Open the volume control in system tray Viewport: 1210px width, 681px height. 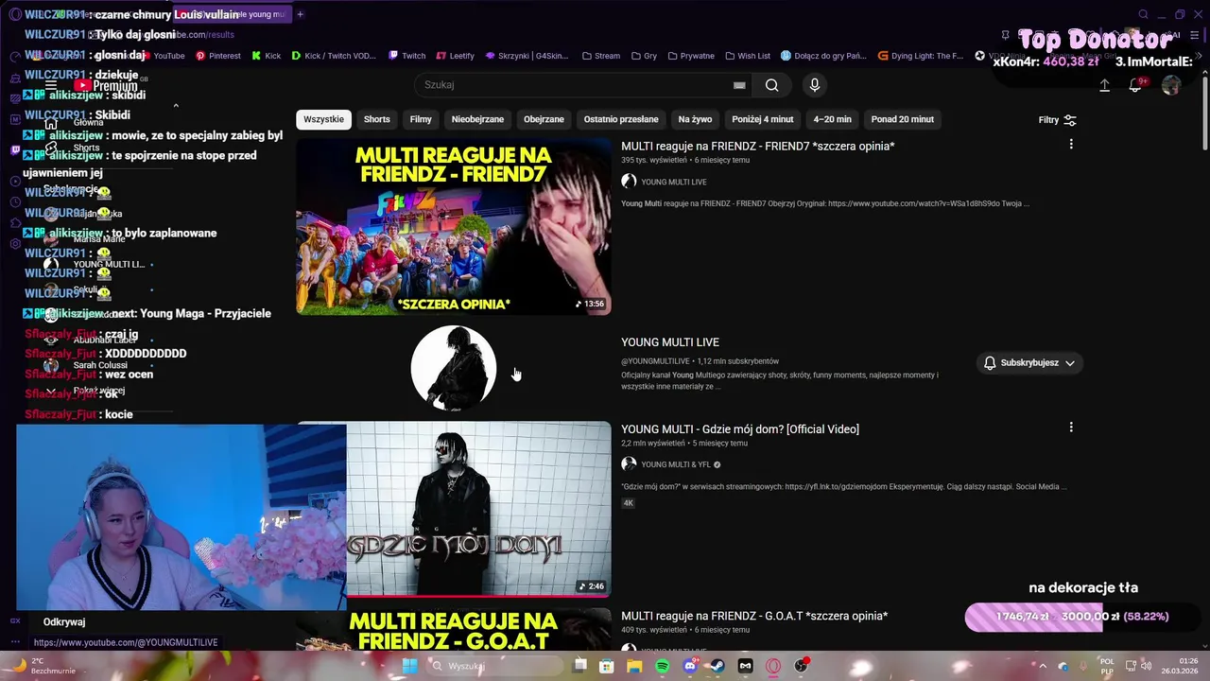(x=1147, y=666)
